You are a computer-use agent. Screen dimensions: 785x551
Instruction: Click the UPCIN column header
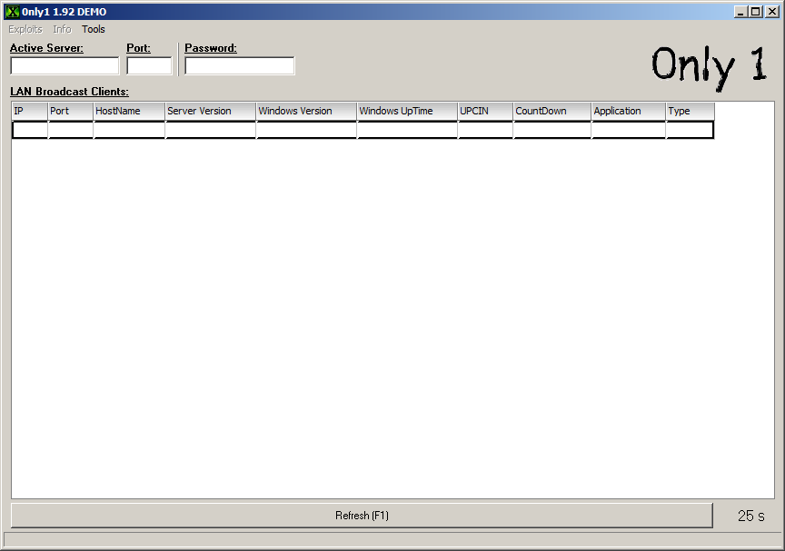click(x=485, y=111)
